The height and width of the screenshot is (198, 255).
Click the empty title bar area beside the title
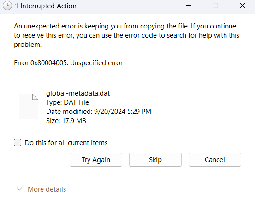coord(130,6)
